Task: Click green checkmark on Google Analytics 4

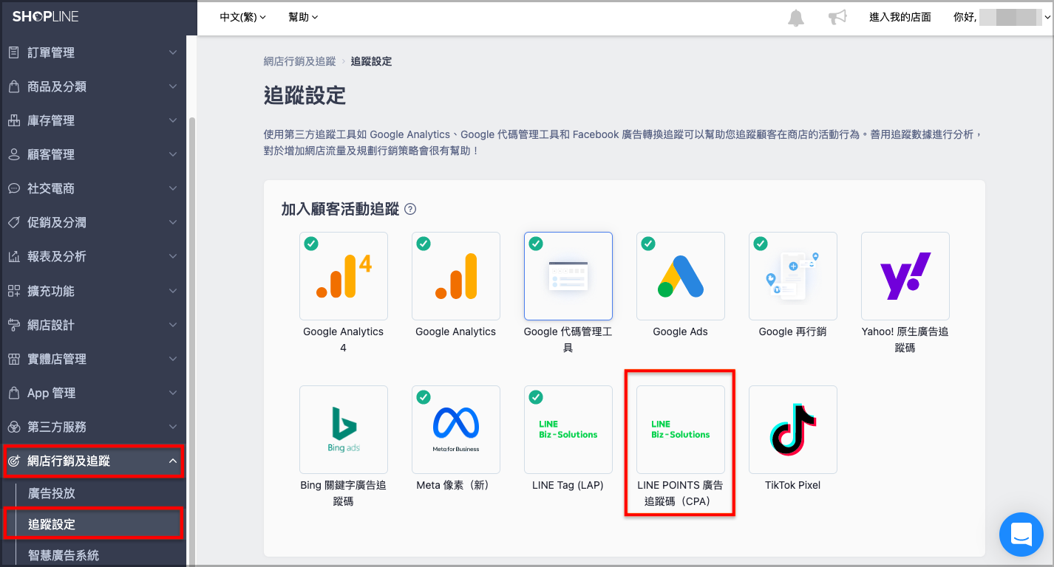Action: (x=311, y=244)
